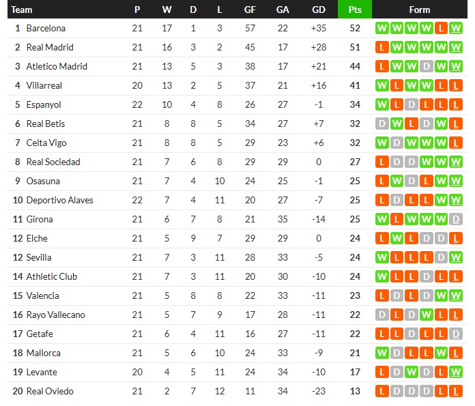Click the draw badge in Espanyol's form
Screen dimensions: 475x406
click(412, 105)
